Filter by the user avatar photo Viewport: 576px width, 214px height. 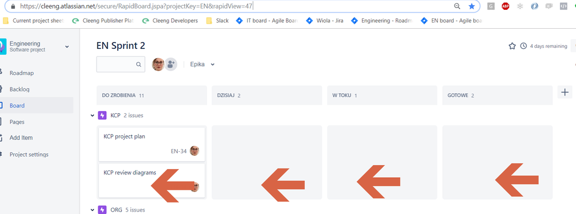tap(158, 64)
